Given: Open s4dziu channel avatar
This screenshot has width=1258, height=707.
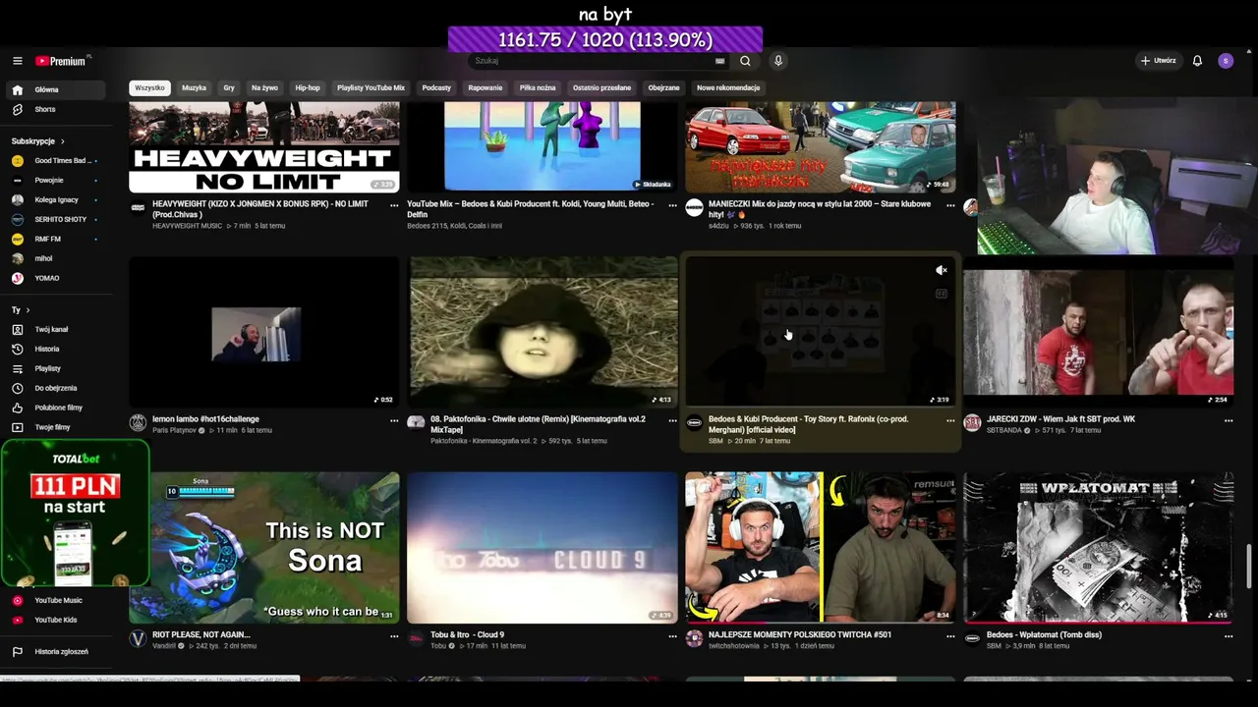Looking at the screenshot, I should 694,208.
